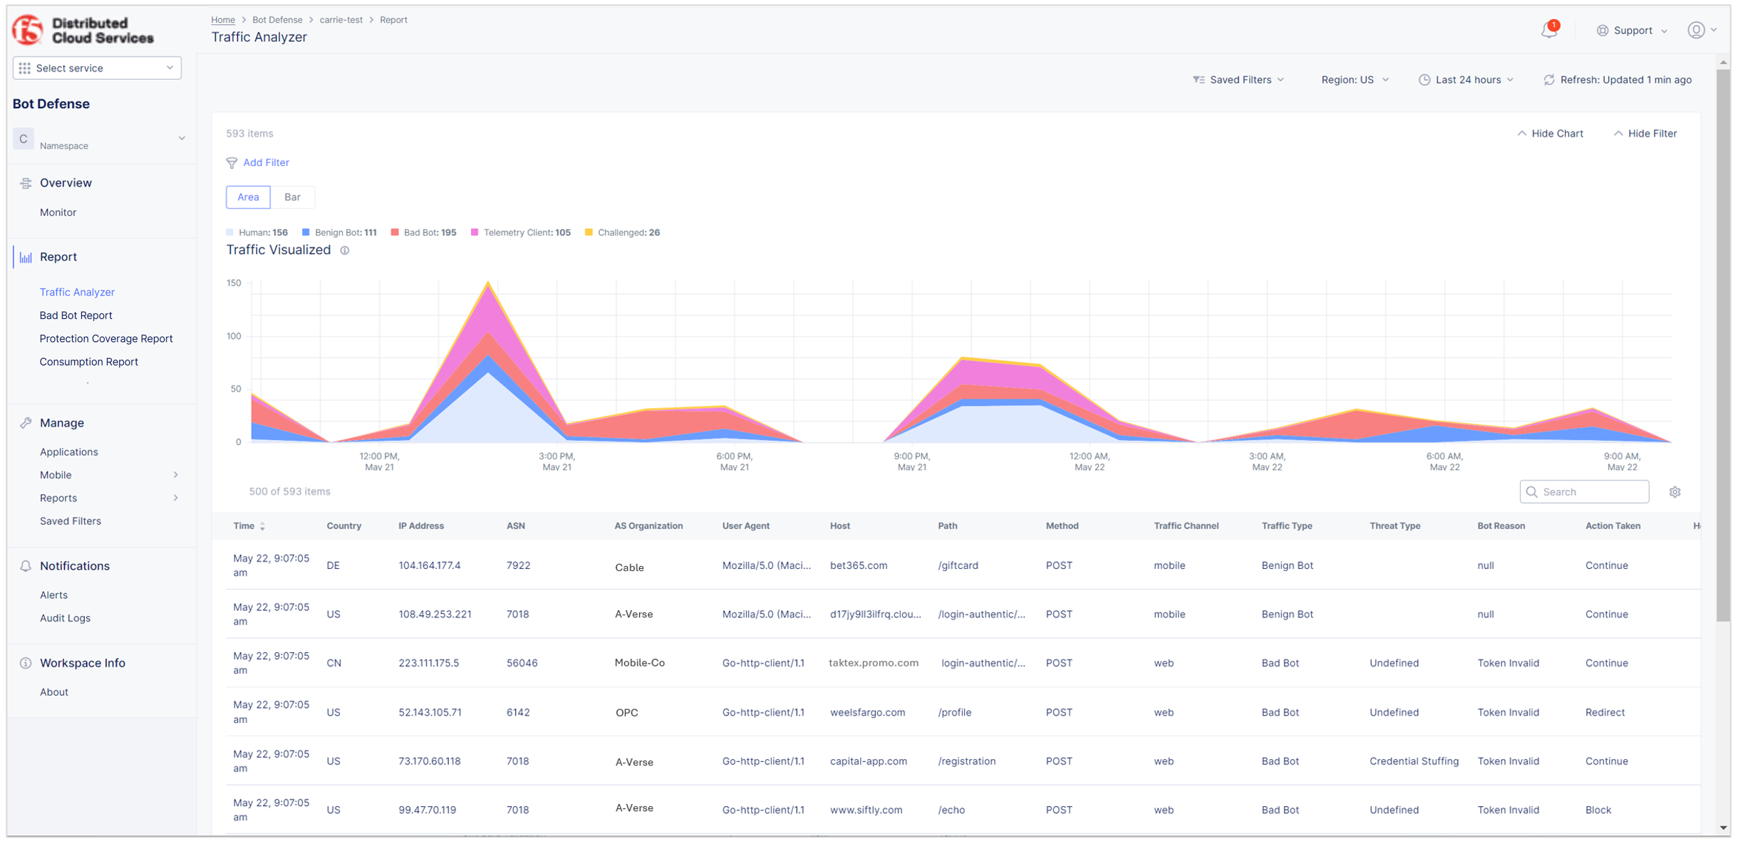Click the Country column header
Image resolution: width=1738 pixels, height=841 pixels.
click(344, 526)
